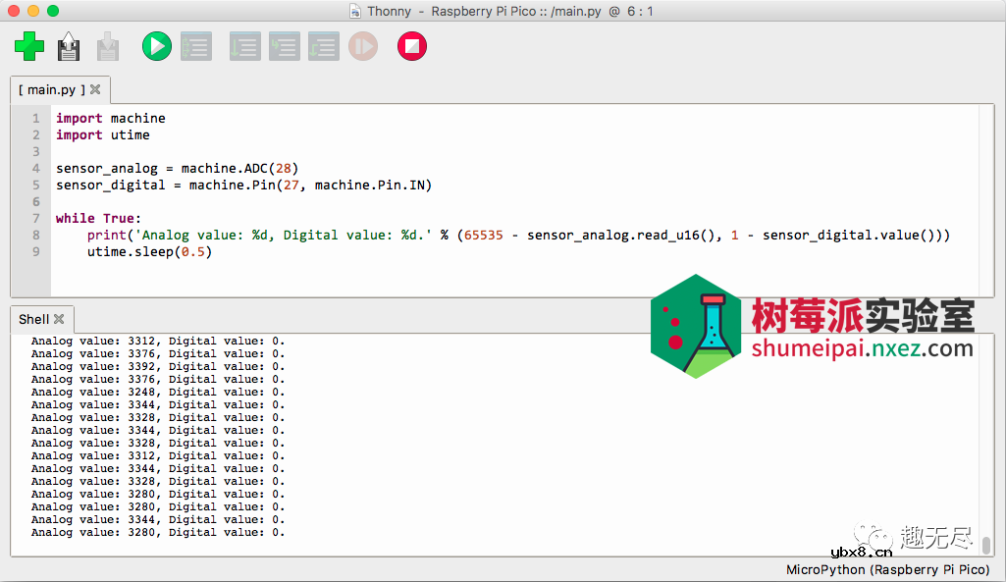Click the green macOS fullscreen window button
Screen dimensions: 1006x582
53,11
